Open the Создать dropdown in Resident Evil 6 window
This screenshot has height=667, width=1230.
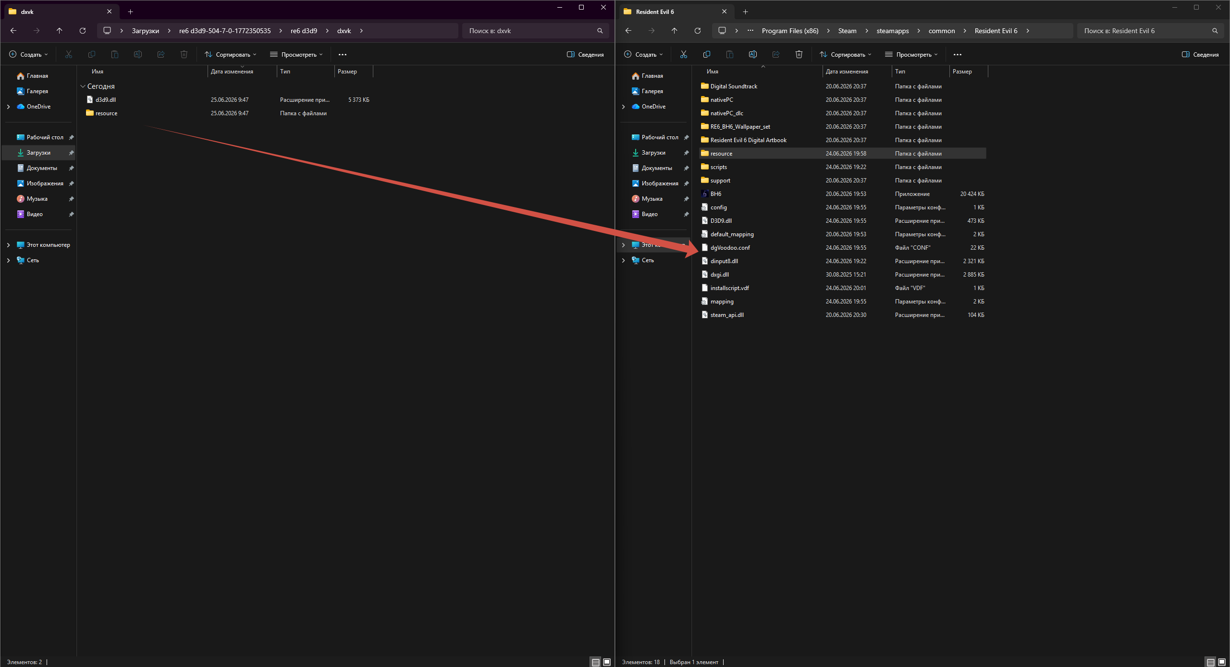[644, 55]
